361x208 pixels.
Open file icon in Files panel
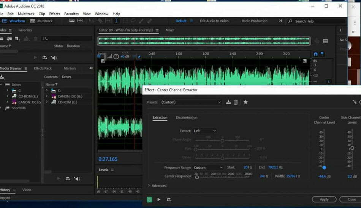pyautogui.click(x=2, y=38)
